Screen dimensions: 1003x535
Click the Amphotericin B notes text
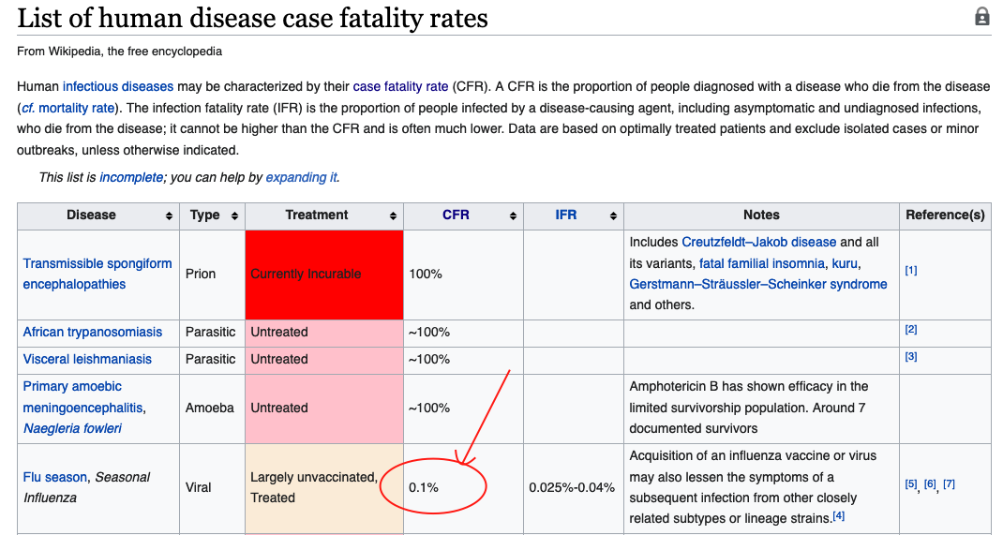748,408
